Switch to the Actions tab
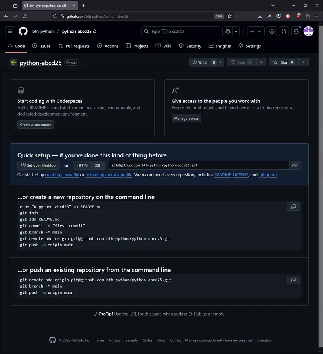Image resolution: width=323 pixels, height=354 pixels. pos(108,46)
